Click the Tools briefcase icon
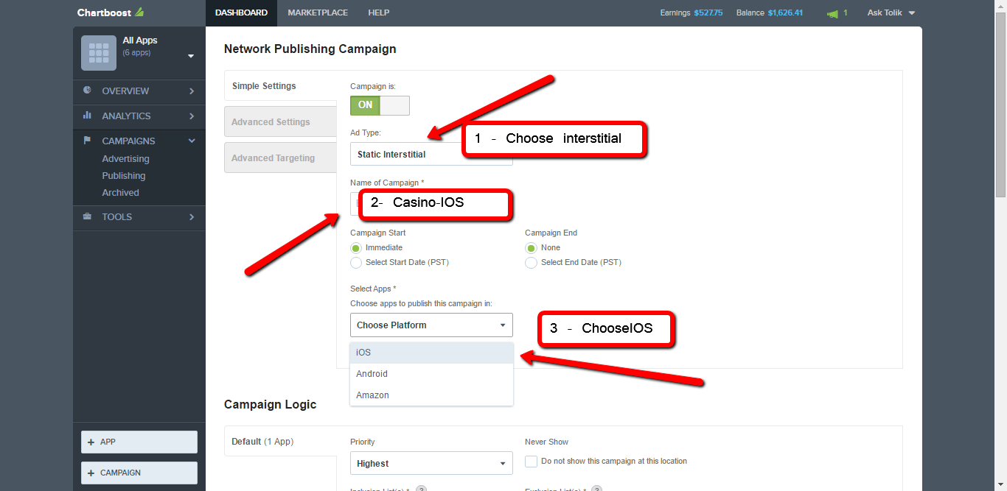The width and height of the screenshot is (1007, 491). (x=87, y=216)
